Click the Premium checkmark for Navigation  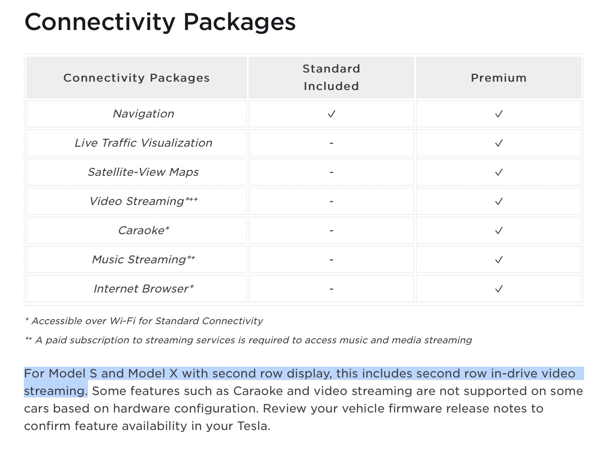(499, 114)
